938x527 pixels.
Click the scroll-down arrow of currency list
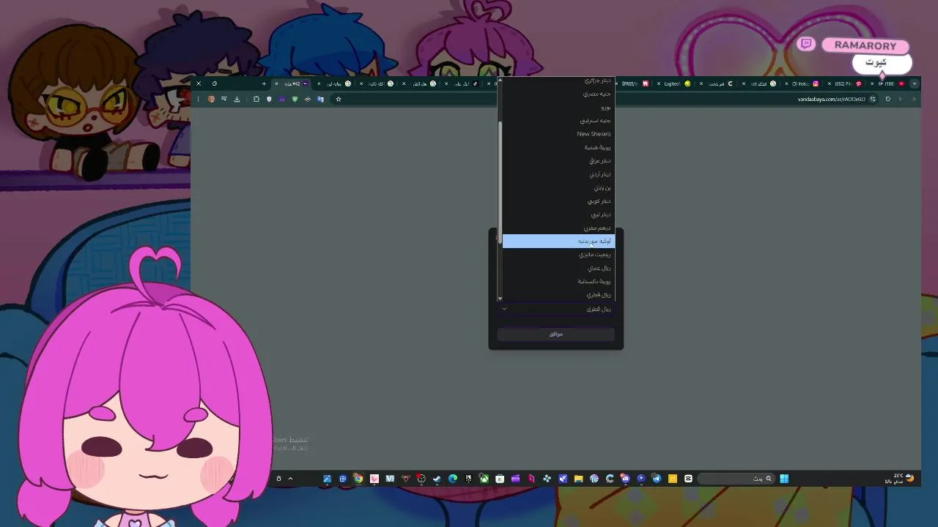(500, 298)
